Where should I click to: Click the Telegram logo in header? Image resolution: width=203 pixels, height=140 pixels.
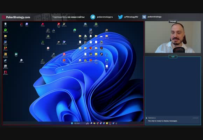pos(93,17)
